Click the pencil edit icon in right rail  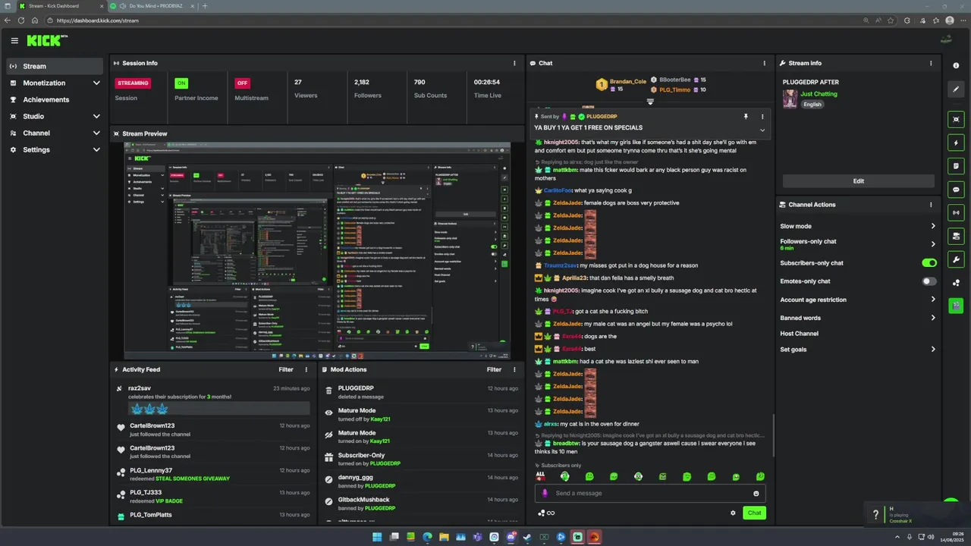point(956,89)
